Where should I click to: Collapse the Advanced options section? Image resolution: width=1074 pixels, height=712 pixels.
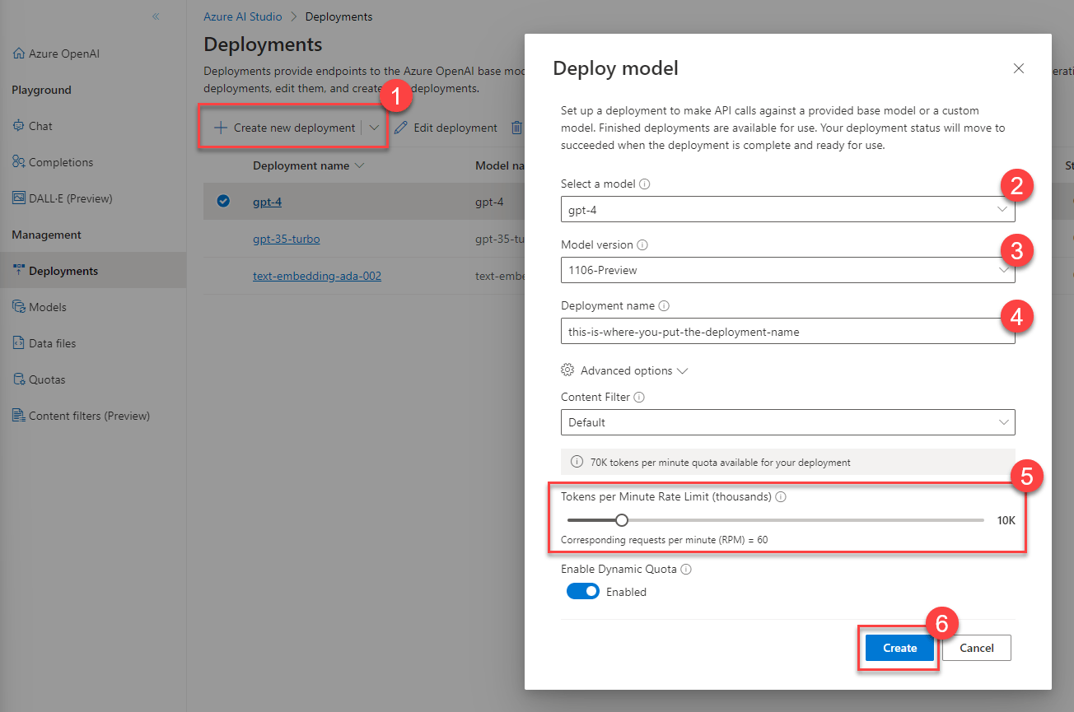683,370
